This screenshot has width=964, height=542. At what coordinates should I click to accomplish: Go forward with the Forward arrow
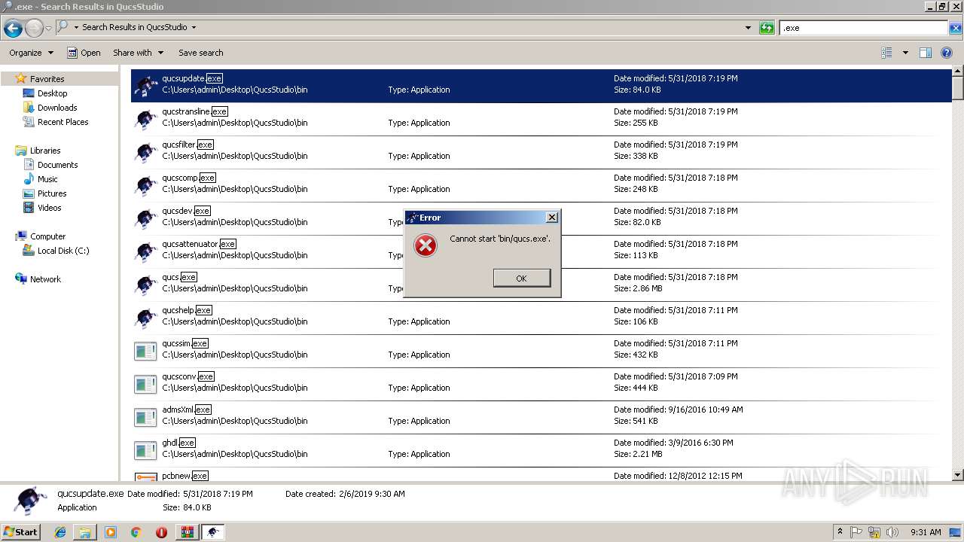(34, 29)
